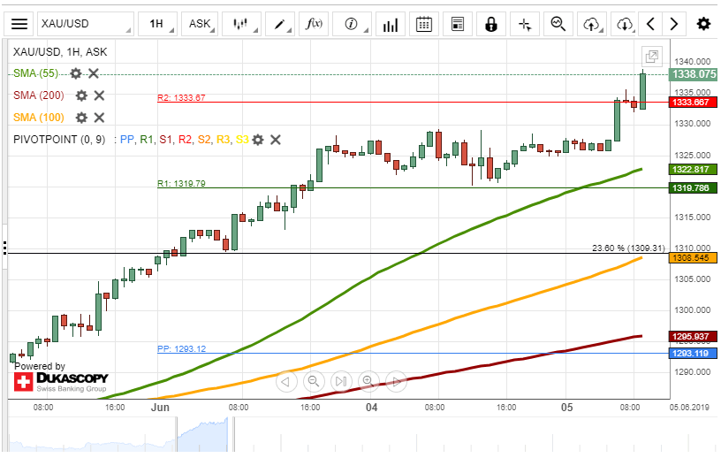Open the news panel icon
Image resolution: width=721 pixels, height=458 pixels.
click(458, 24)
